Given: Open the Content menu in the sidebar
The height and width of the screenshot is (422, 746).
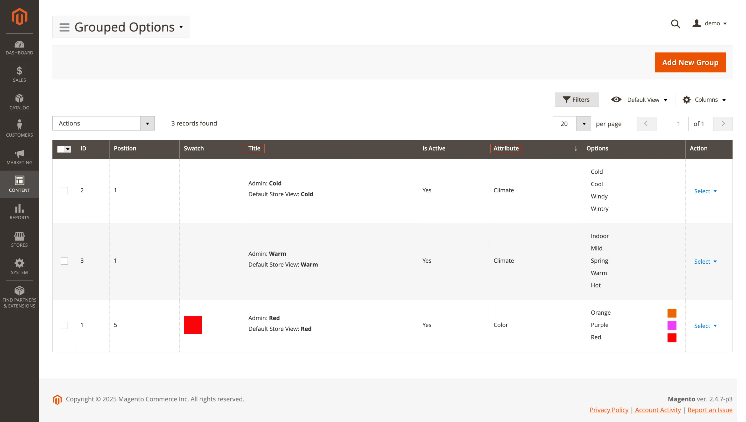Looking at the screenshot, I should [x=19, y=184].
